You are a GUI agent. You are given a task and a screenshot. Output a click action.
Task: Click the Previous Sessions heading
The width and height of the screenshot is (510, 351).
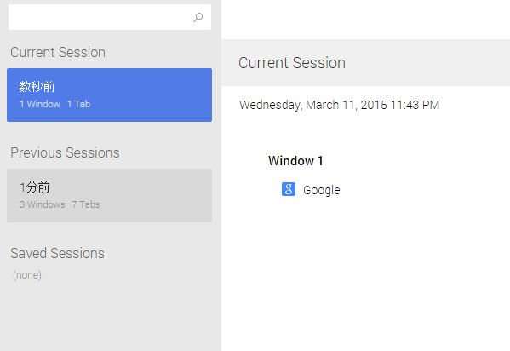(x=65, y=152)
